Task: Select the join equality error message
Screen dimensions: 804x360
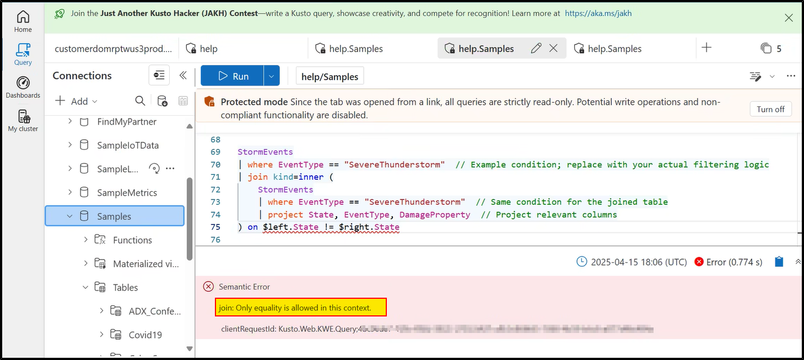Action: [295, 308]
